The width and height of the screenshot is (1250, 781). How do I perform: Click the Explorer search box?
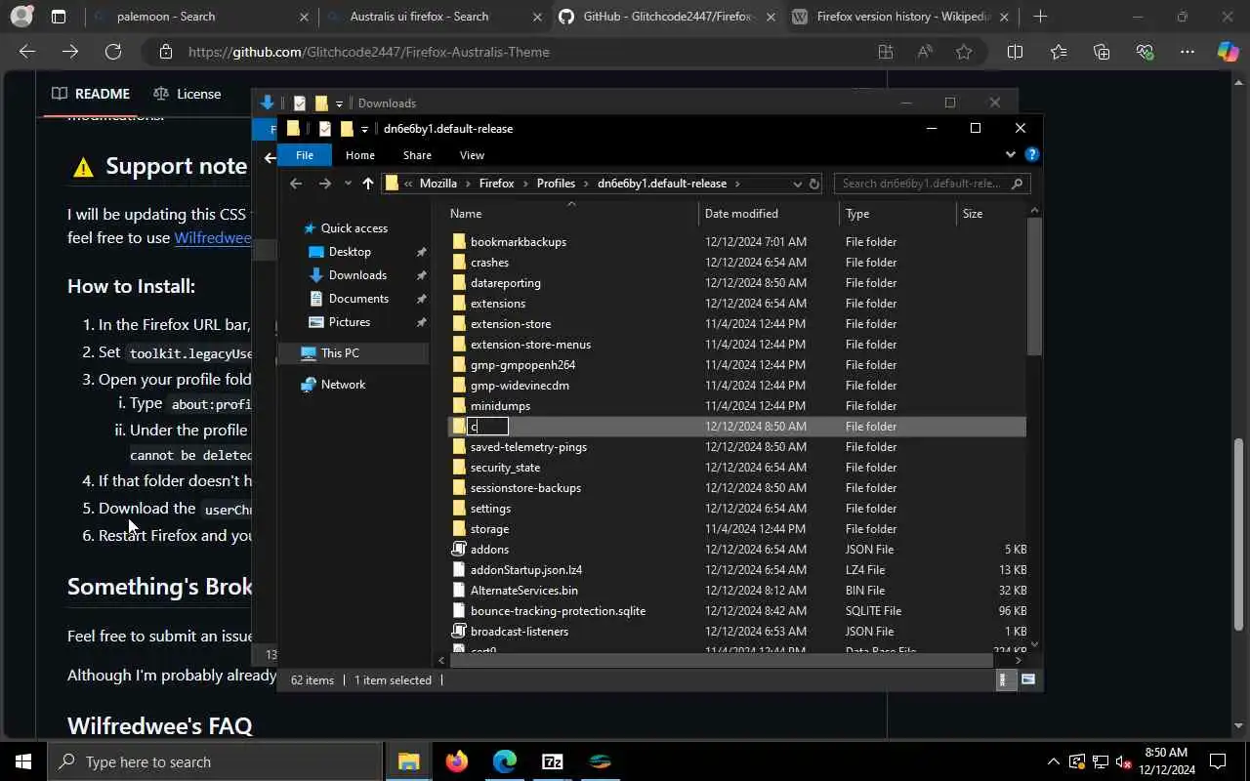pyautogui.click(x=931, y=184)
